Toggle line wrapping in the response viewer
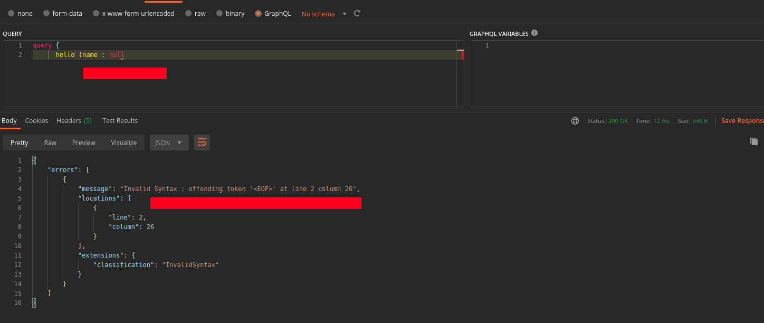The width and height of the screenshot is (764, 323). point(202,142)
